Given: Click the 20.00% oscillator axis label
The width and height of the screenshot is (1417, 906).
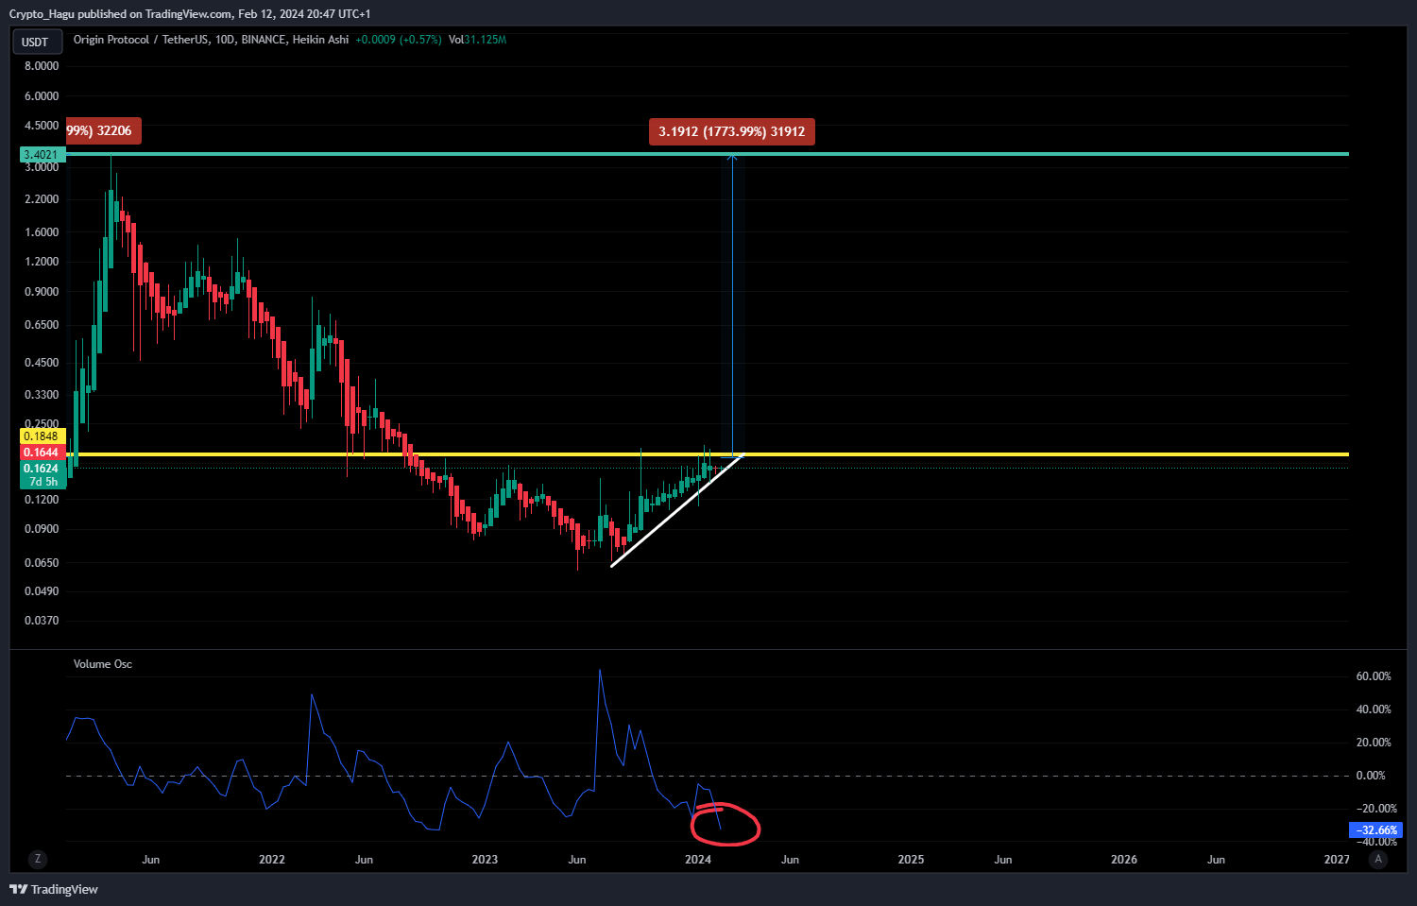Looking at the screenshot, I should (x=1374, y=743).
